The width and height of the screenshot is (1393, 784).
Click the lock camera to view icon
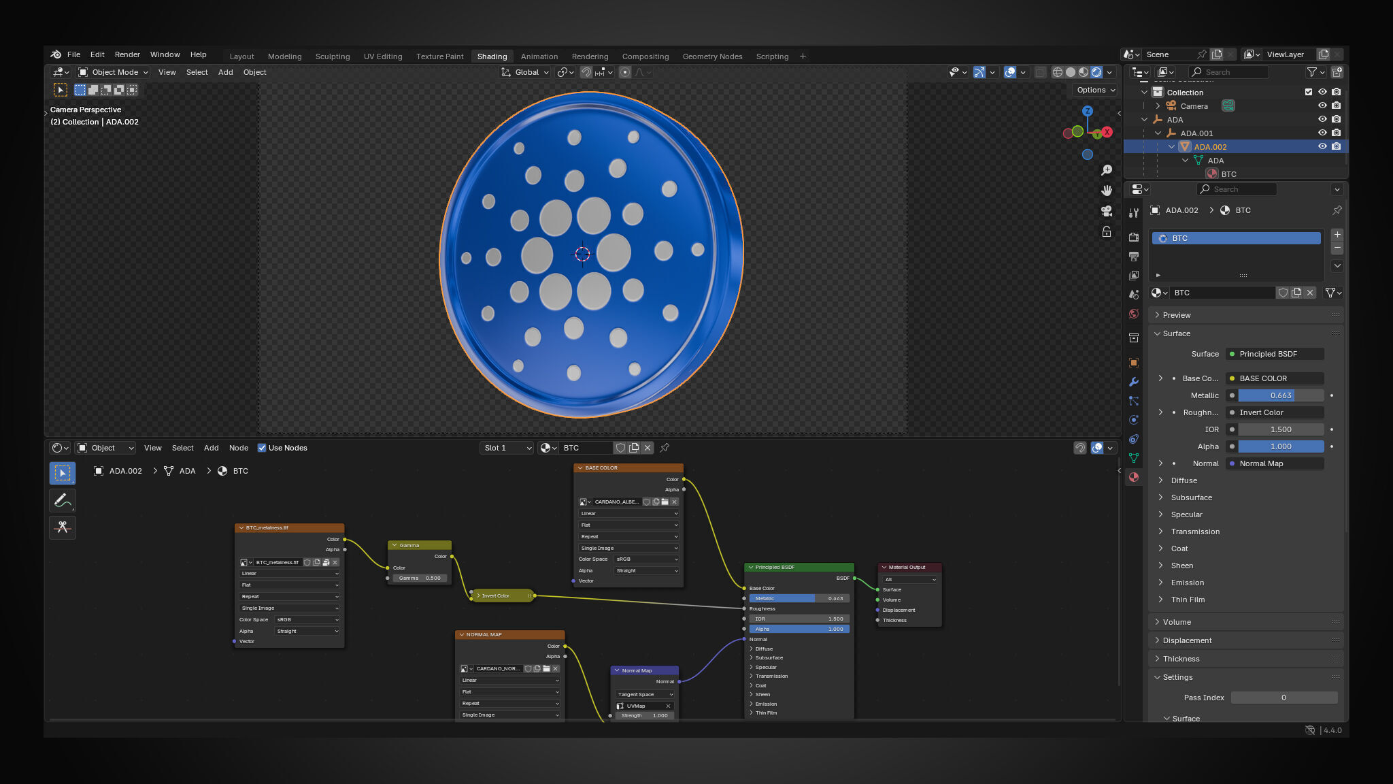[x=1107, y=232]
